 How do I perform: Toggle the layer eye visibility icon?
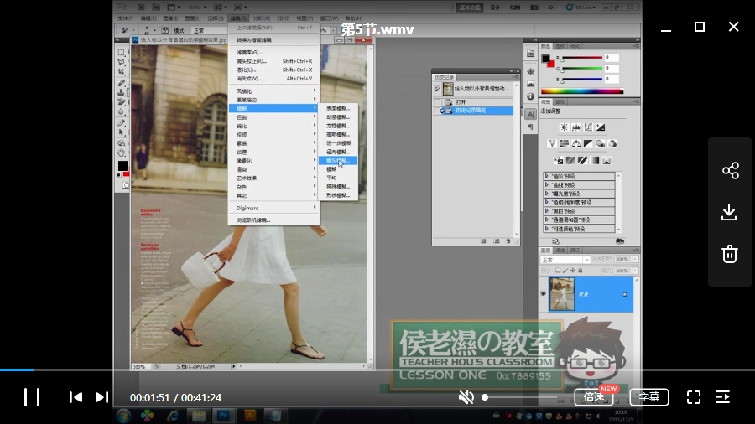[543, 294]
